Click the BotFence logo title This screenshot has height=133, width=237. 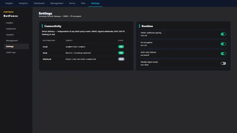pos(11,16)
